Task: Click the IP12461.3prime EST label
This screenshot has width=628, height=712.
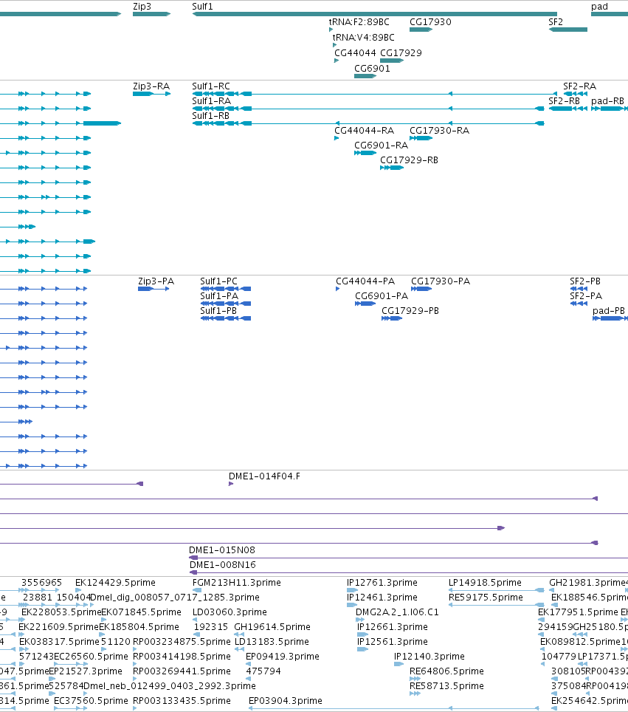Action: (x=382, y=597)
